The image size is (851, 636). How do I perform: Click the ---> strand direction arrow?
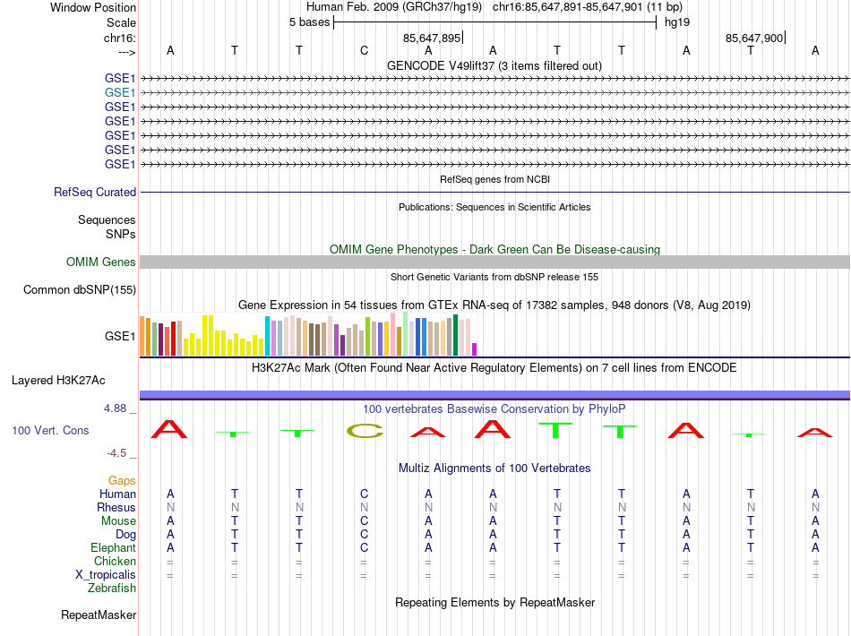click(126, 52)
